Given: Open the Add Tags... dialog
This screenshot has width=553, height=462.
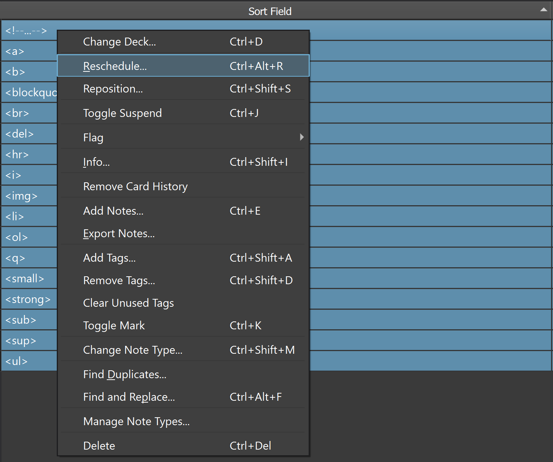Looking at the screenshot, I should 183,258.
